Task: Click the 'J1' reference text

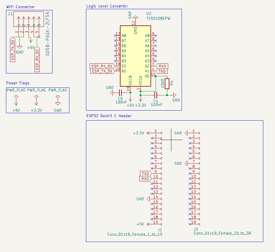Action: pos(10,14)
